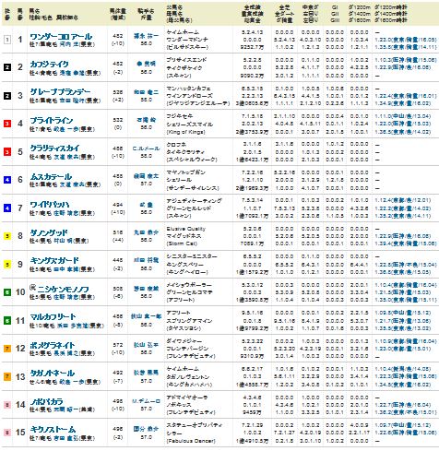Open horse ワンダーコロアール link
This screenshot has width=439, height=451.
(x=61, y=37)
